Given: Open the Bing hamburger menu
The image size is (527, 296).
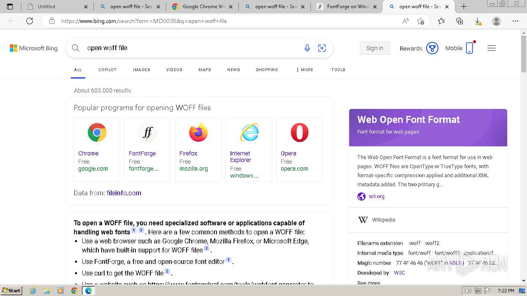Looking at the screenshot, I should tap(492, 48).
